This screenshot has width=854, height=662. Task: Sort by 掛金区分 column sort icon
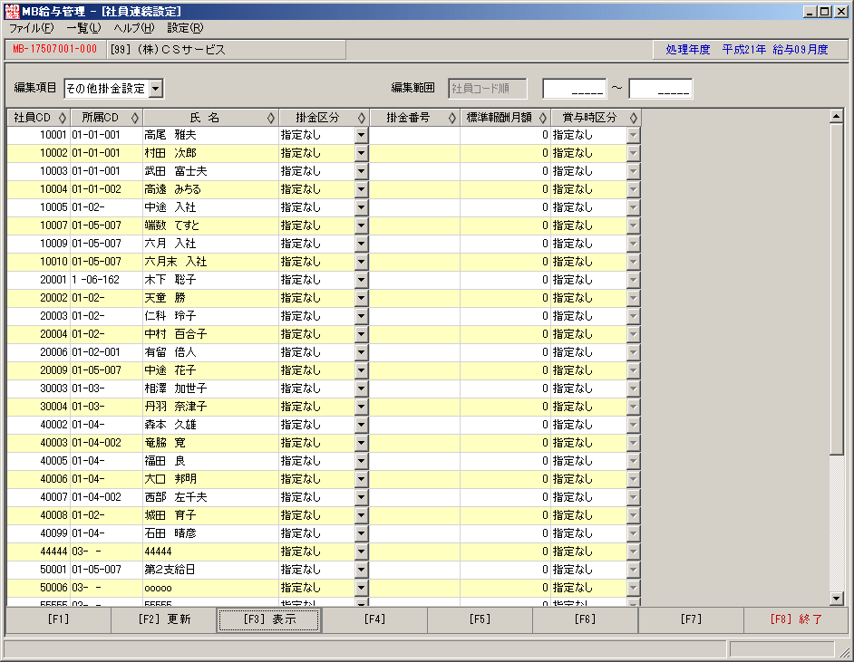361,118
